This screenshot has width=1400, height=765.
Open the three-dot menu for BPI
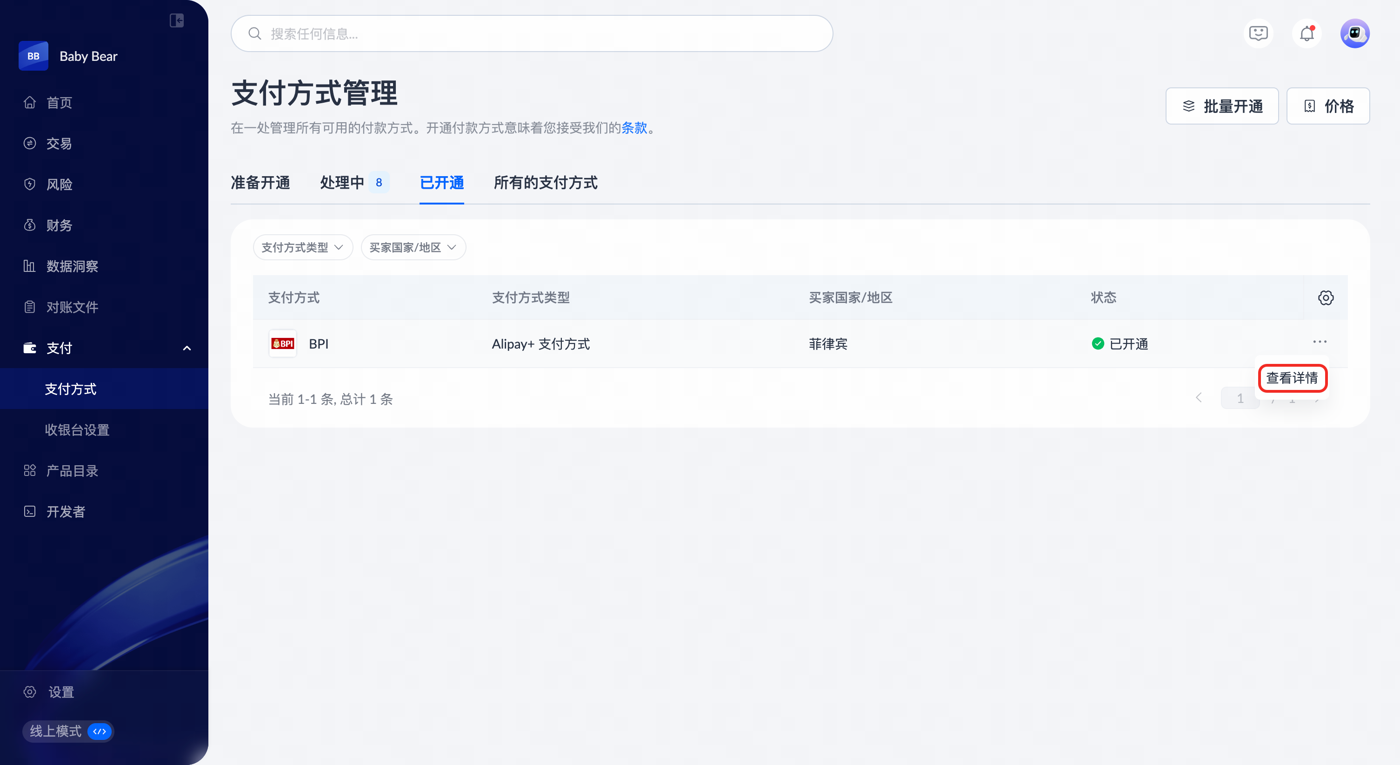tap(1320, 342)
